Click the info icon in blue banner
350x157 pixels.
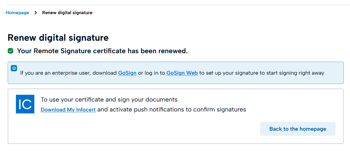(14, 68)
